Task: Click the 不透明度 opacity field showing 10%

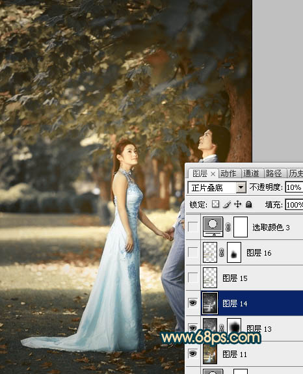Action: (294, 187)
